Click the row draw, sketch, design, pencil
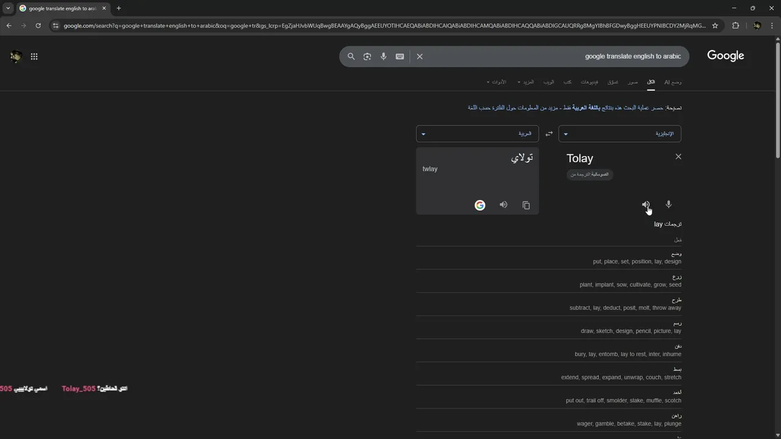Image resolution: width=781 pixels, height=439 pixels. (549, 327)
